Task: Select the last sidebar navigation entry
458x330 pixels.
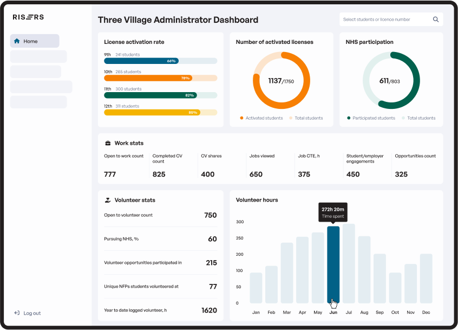Action: (38, 101)
